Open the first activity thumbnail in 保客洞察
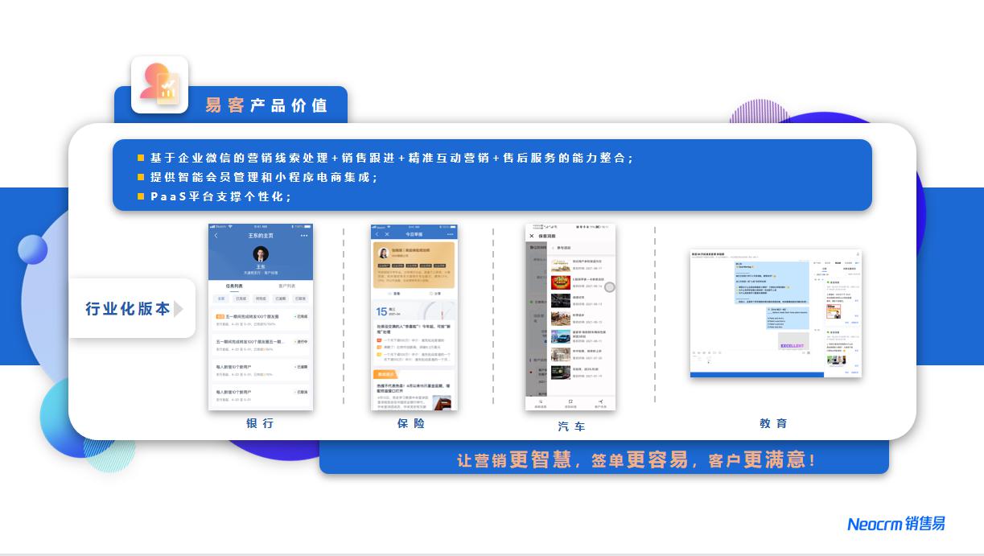Image resolution: width=984 pixels, height=556 pixels. click(561, 266)
